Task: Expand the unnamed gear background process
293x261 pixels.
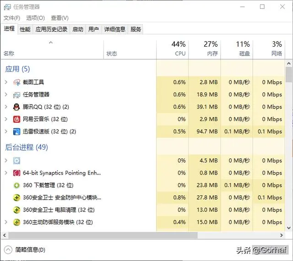Action: click(x=6, y=160)
